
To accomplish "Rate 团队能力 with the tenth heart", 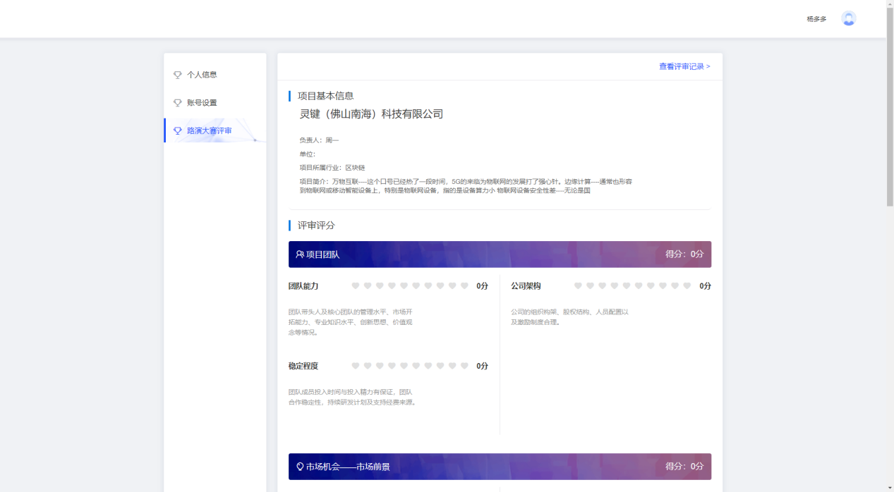I will (464, 286).
